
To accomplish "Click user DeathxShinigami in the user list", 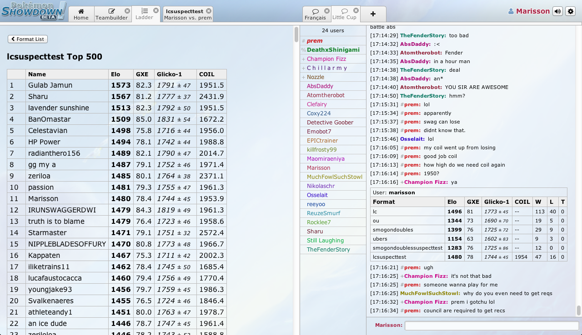I will 333,50.
